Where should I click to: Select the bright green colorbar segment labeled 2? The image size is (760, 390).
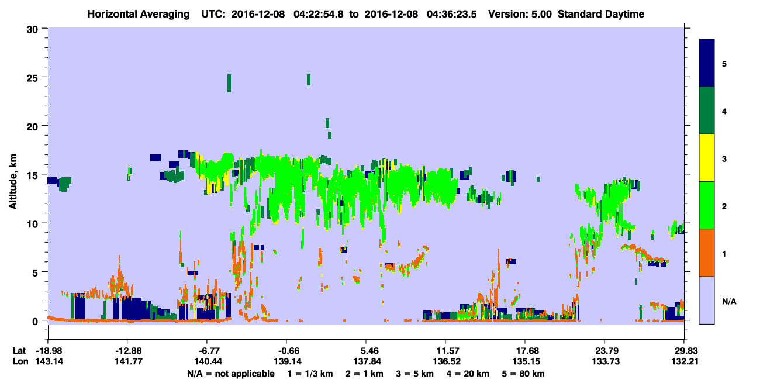[707, 205]
